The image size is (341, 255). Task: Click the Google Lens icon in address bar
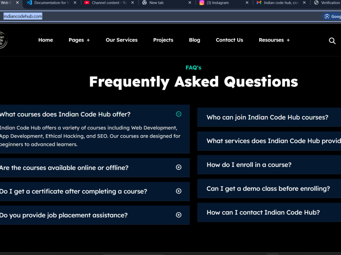pyautogui.click(x=327, y=16)
